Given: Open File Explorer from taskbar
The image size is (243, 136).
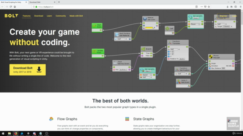Looking at the screenshot, I should pos(9,133).
